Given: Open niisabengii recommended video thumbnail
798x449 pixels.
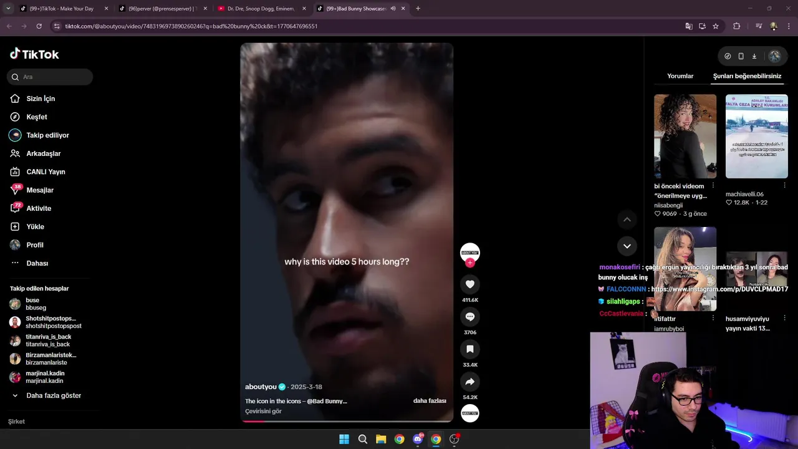Looking at the screenshot, I should [685, 136].
